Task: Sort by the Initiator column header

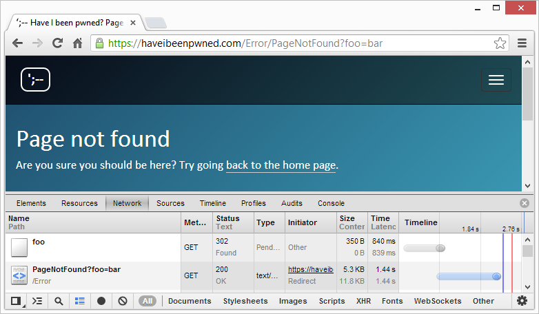Action: point(311,222)
